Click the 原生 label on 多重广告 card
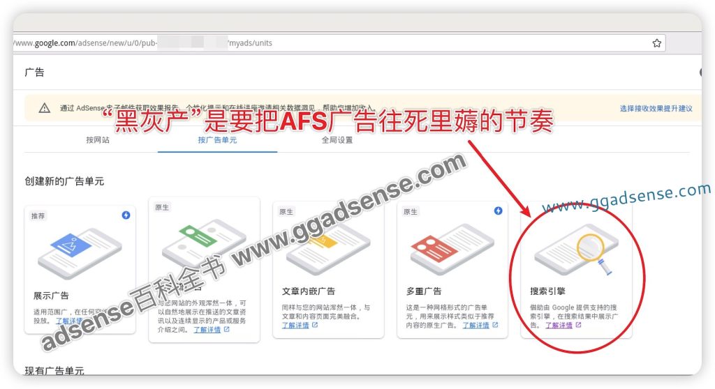 [411, 211]
